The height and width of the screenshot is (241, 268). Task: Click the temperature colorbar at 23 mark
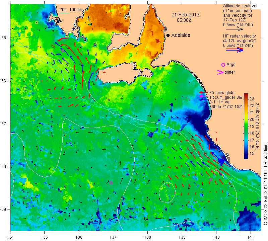pos(246,99)
